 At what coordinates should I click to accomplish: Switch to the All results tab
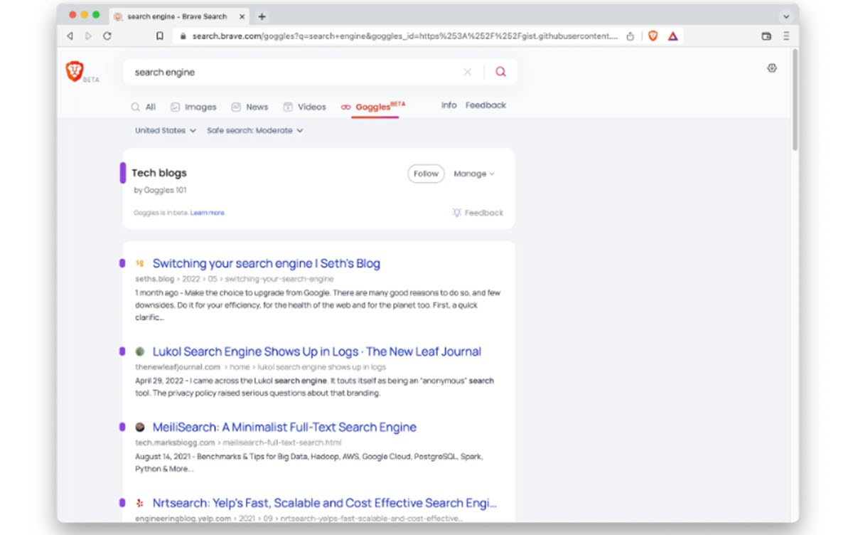(x=143, y=107)
